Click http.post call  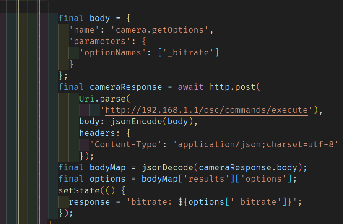pos(234,87)
